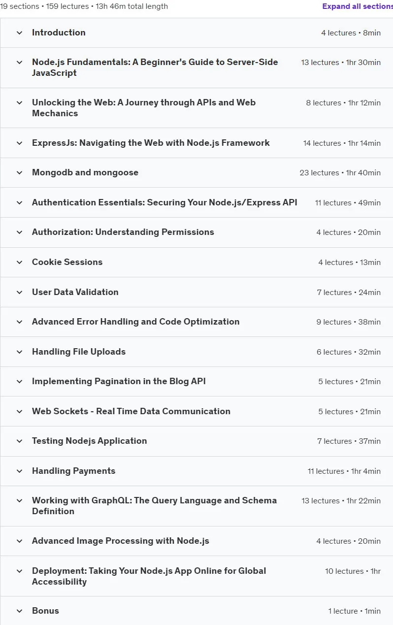Open Advanced Error Handling section title
The width and height of the screenshot is (393, 625).
pos(136,322)
